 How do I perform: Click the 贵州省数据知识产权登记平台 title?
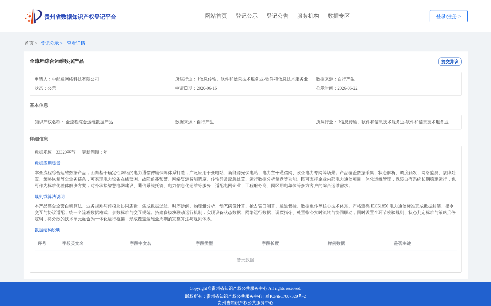point(80,17)
